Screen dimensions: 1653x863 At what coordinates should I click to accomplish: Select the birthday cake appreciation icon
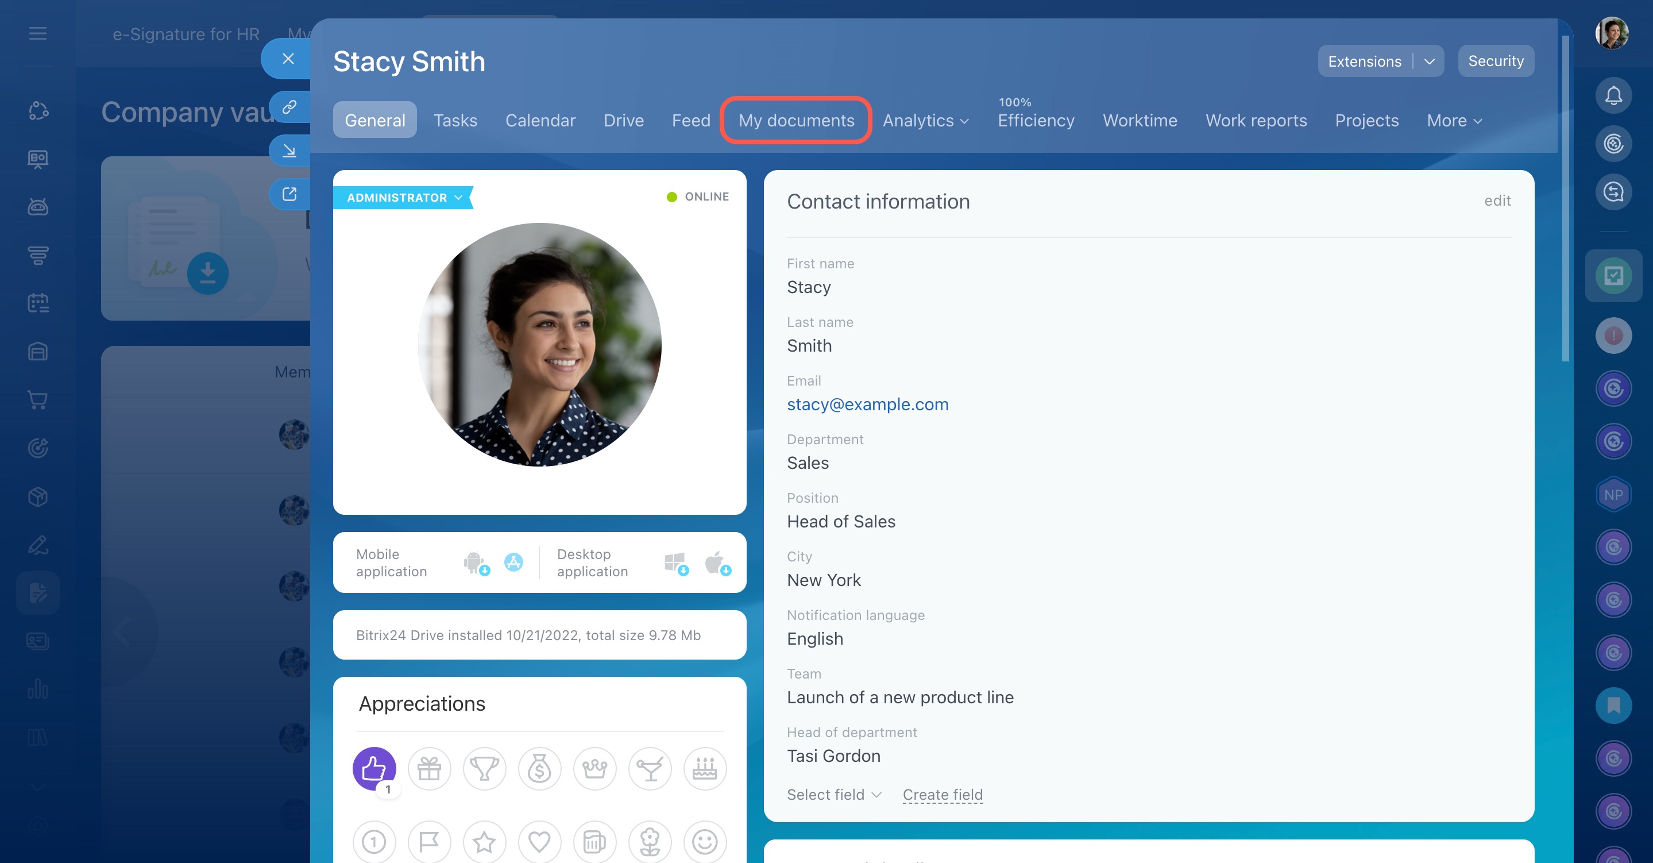[x=705, y=769]
